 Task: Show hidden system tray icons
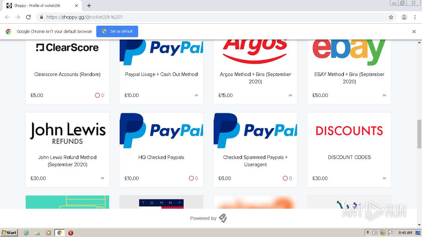point(368,233)
